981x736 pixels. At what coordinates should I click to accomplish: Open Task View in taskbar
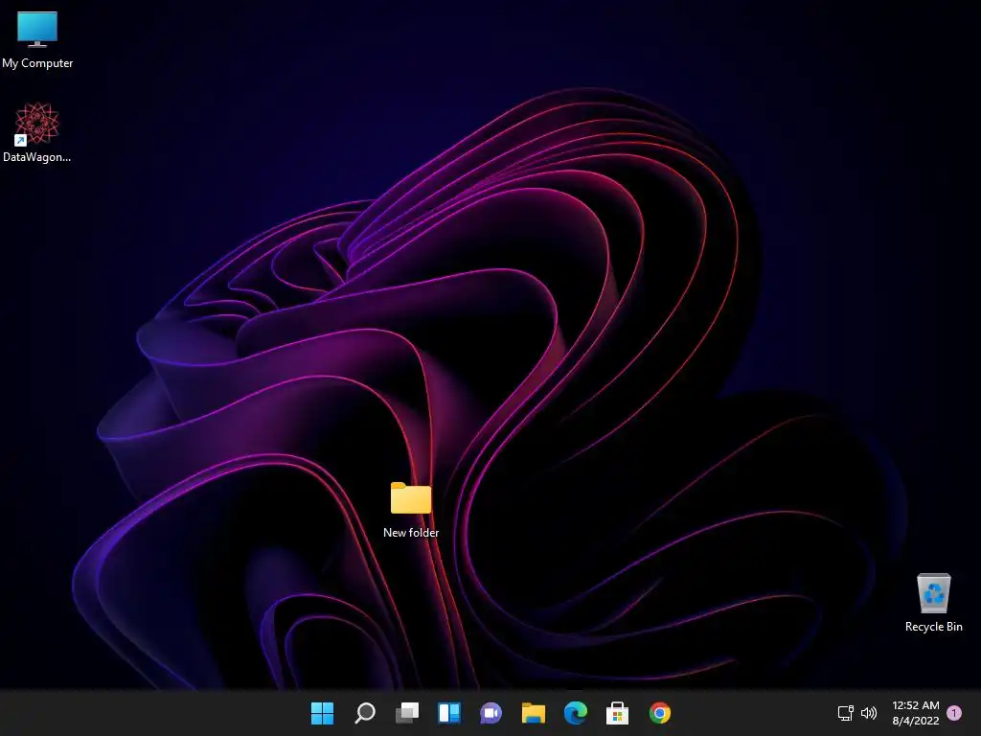pos(406,713)
